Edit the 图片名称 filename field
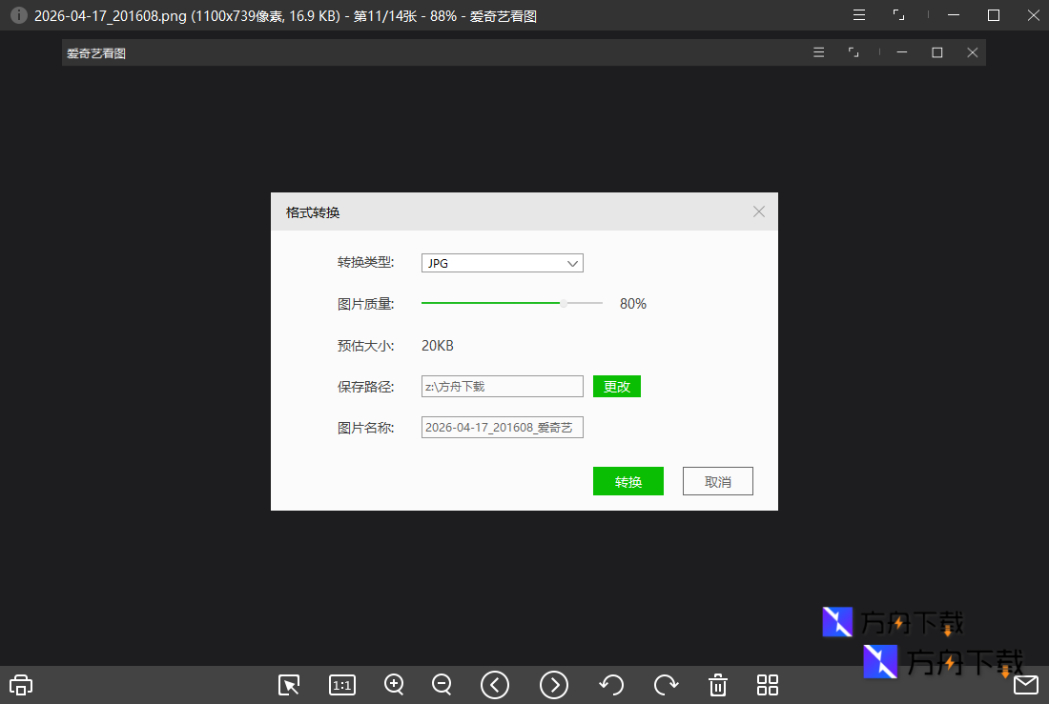 [x=502, y=427]
